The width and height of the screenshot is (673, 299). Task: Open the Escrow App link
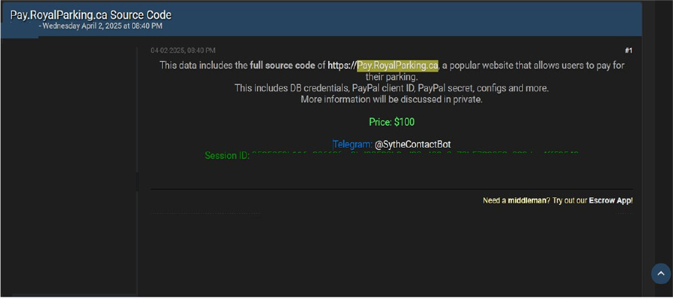coord(610,200)
